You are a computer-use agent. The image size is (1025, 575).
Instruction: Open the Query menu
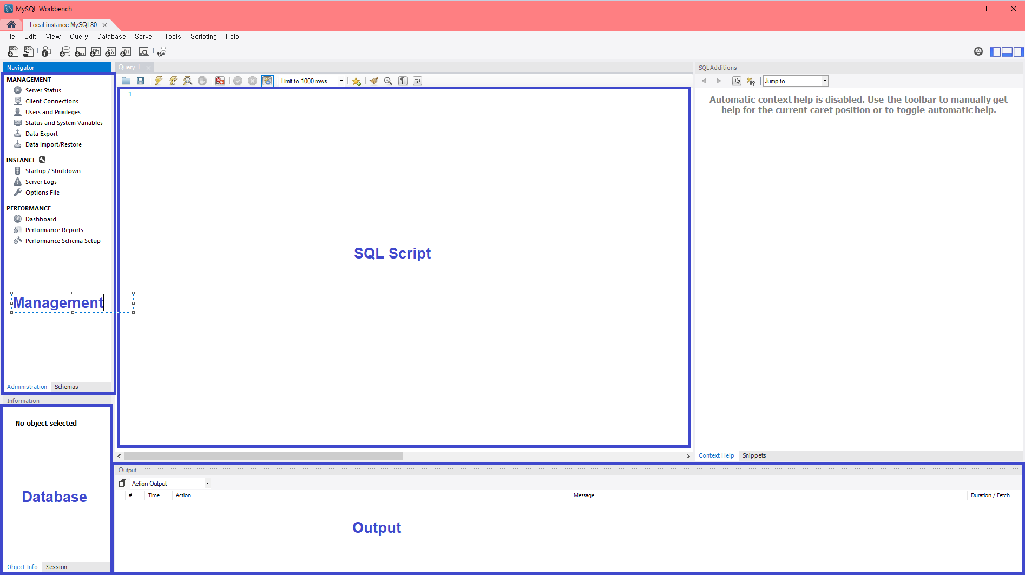78,36
